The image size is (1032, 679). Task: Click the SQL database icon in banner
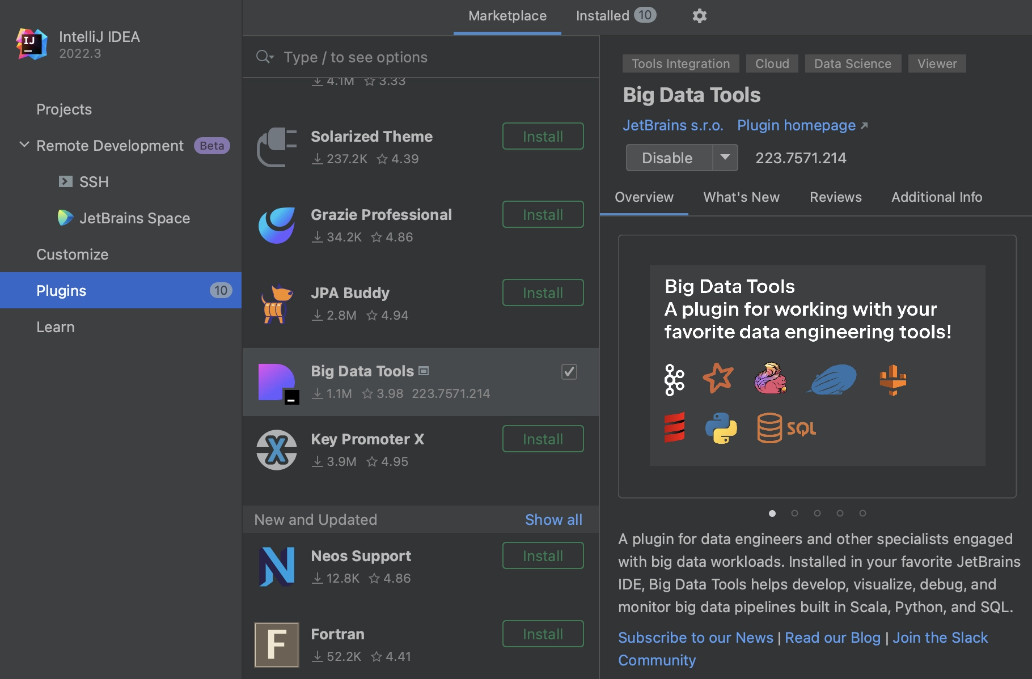[786, 428]
